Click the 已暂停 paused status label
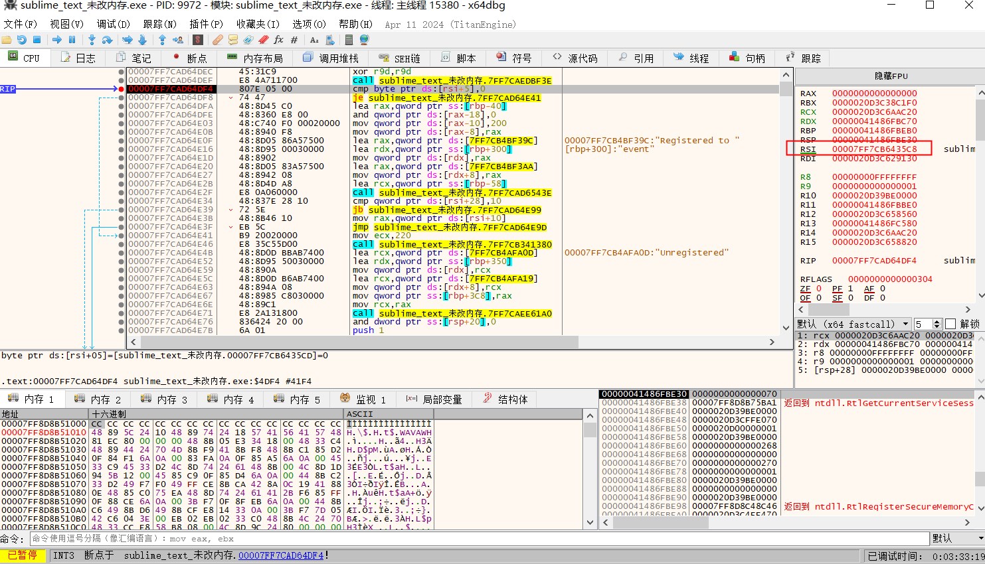 coord(23,555)
